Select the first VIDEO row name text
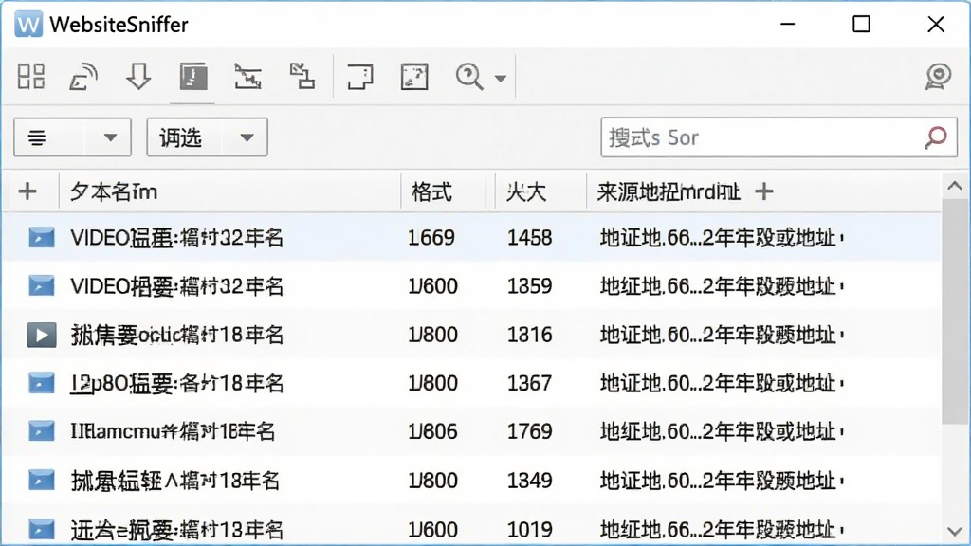 [x=176, y=238]
